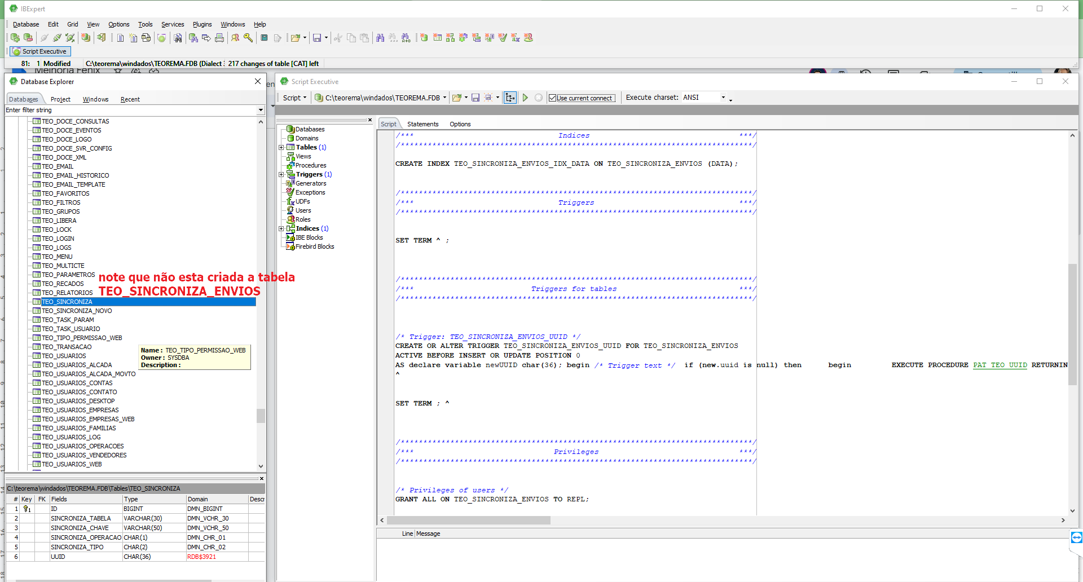
Task: Select the Project tab in Database Explorer
Action: (x=60, y=99)
